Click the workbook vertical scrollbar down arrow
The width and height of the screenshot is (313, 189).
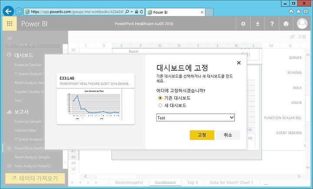pos(308,168)
